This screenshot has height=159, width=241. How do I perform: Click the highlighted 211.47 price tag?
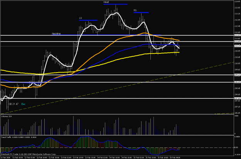point(237,41)
